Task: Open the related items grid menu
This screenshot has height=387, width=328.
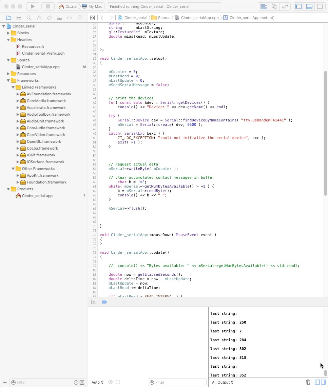Action: (92, 18)
